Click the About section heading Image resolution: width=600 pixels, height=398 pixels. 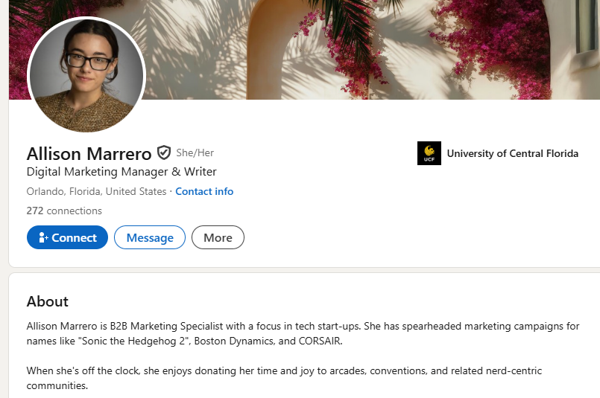coord(48,301)
